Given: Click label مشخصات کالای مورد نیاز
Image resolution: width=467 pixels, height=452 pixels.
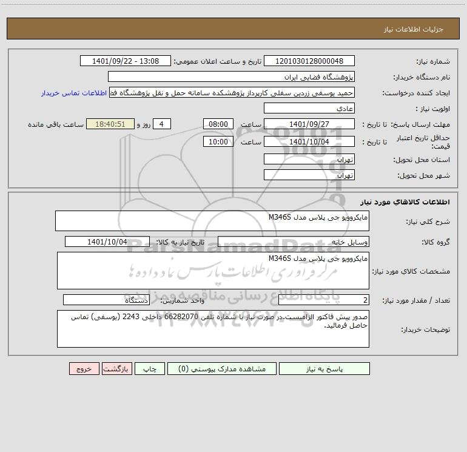Looking at the screenshot, I should pos(411,271).
